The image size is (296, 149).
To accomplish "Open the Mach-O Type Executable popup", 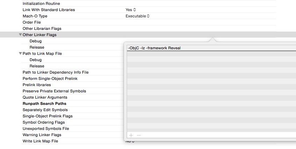I will (138, 16).
